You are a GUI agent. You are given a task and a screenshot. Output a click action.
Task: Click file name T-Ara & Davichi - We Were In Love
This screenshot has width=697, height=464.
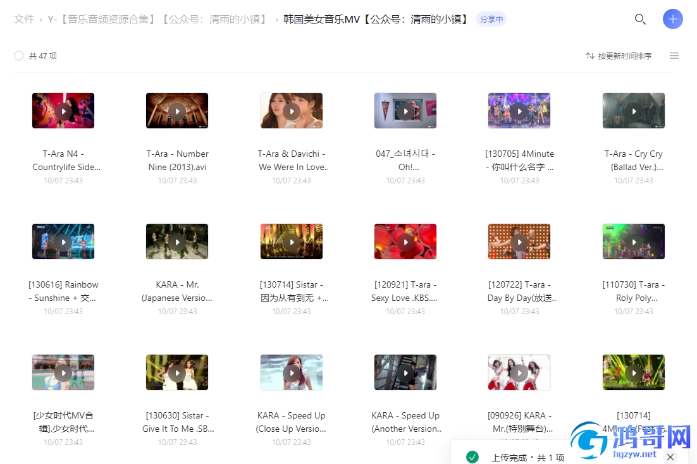tap(293, 161)
